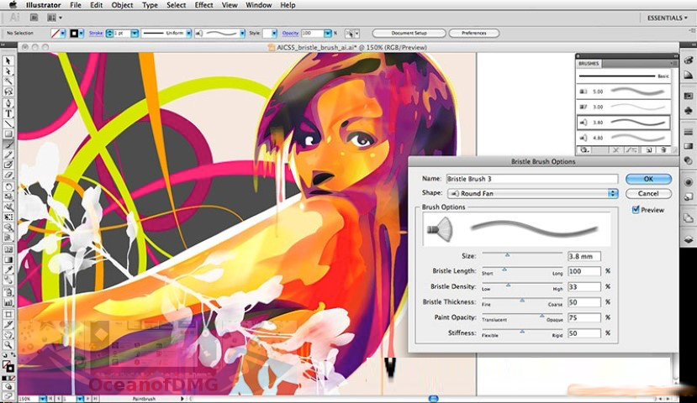Select the Pen tool
This screenshot has width=697, height=403.
coord(8,103)
